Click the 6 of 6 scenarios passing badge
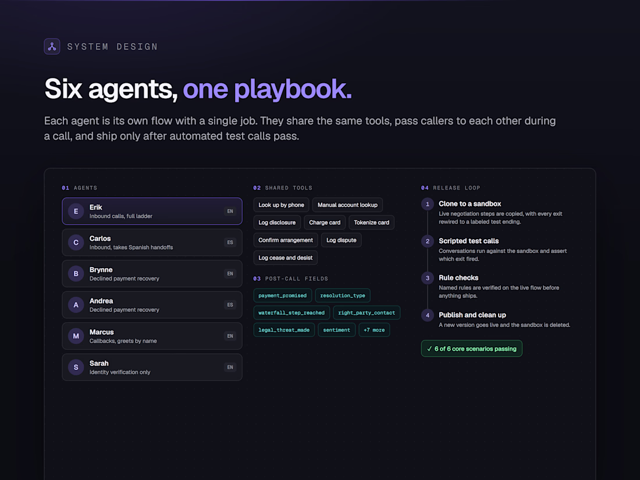 (x=471, y=349)
